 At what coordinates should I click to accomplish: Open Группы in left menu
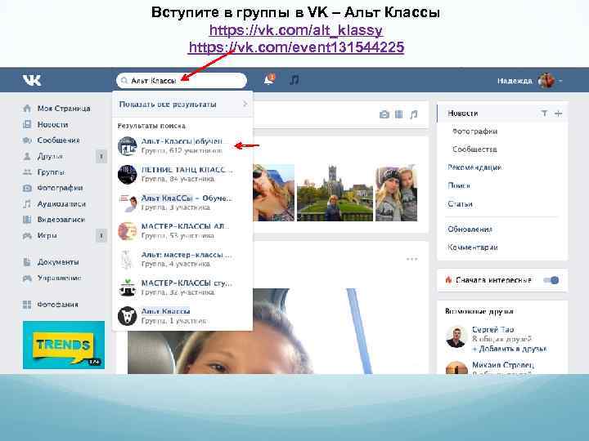(51, 172)
